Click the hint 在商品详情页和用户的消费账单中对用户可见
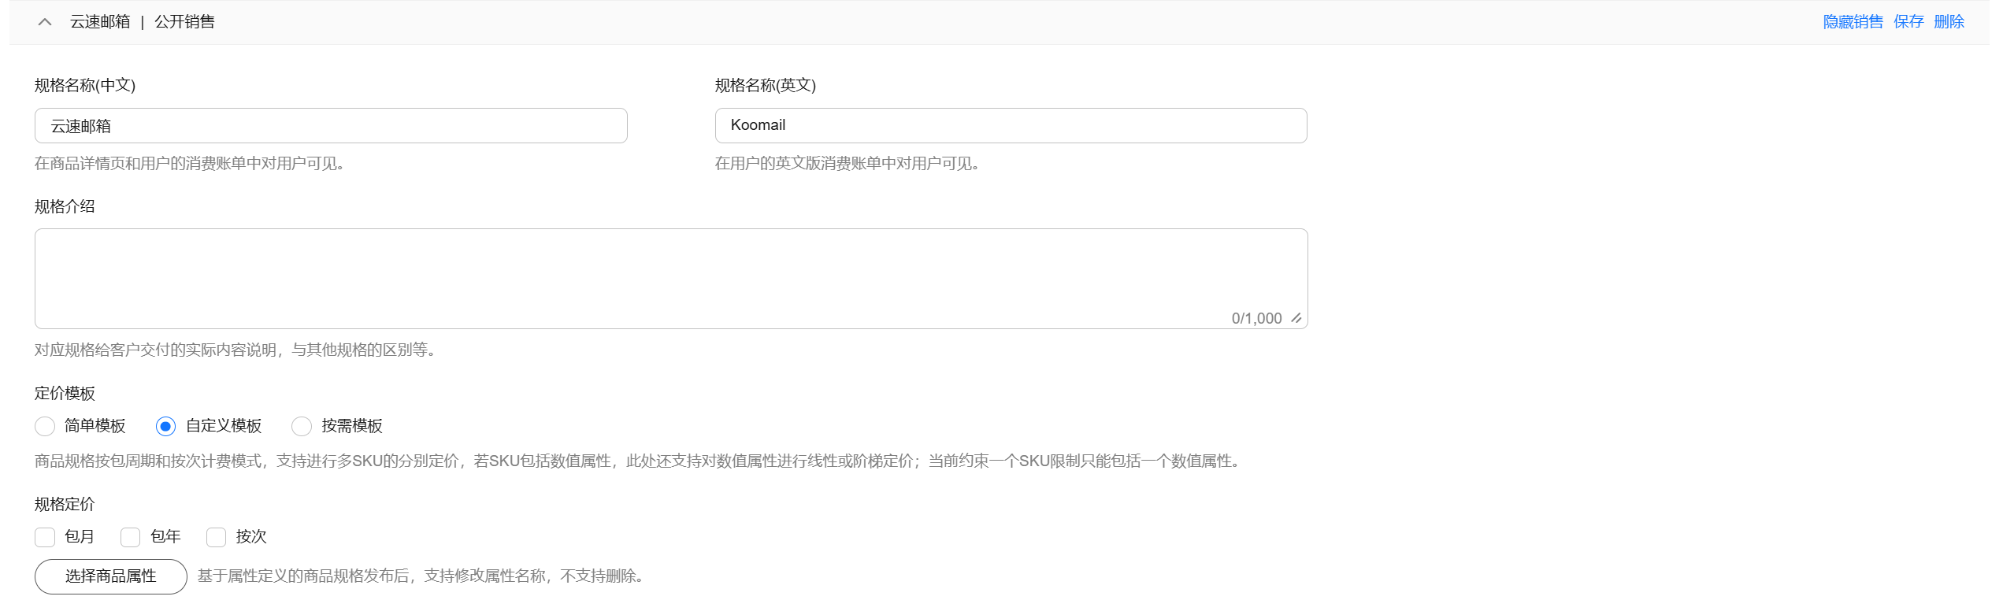 click(189, 164)
